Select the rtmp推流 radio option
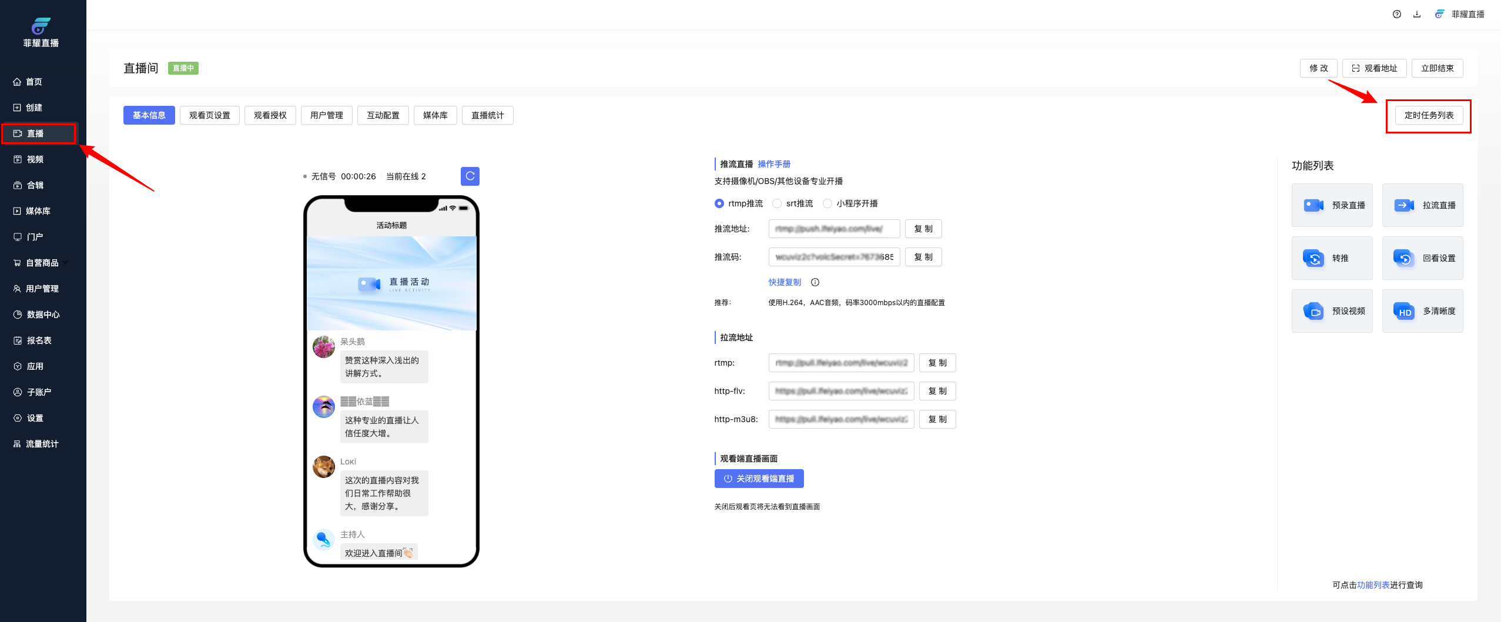This screenshot has width=1501, height=622. (x=719, y=203)
